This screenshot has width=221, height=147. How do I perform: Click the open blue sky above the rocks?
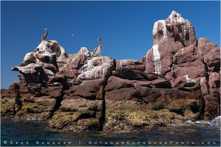tap(123, 23)
